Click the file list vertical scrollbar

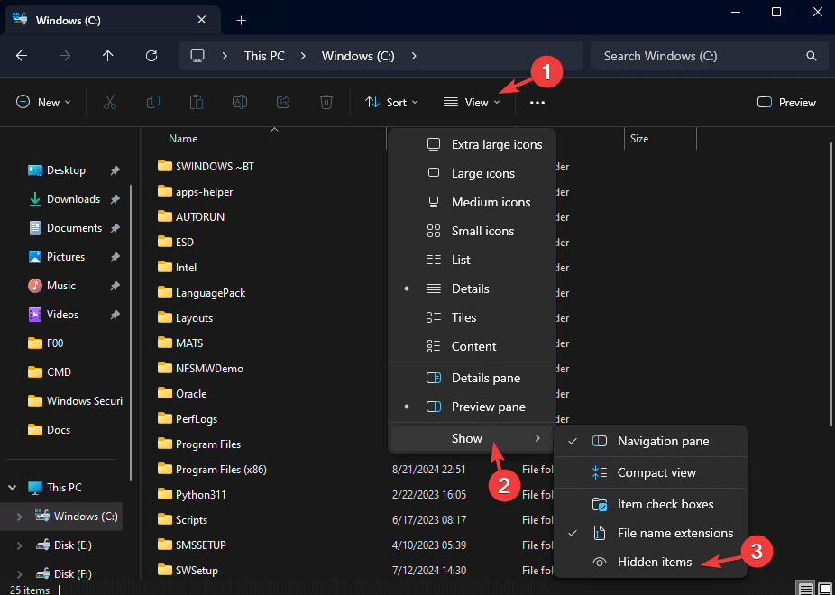coord(831,285)
